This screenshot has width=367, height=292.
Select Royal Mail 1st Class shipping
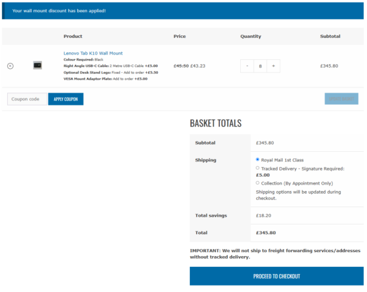click(258, 160)
